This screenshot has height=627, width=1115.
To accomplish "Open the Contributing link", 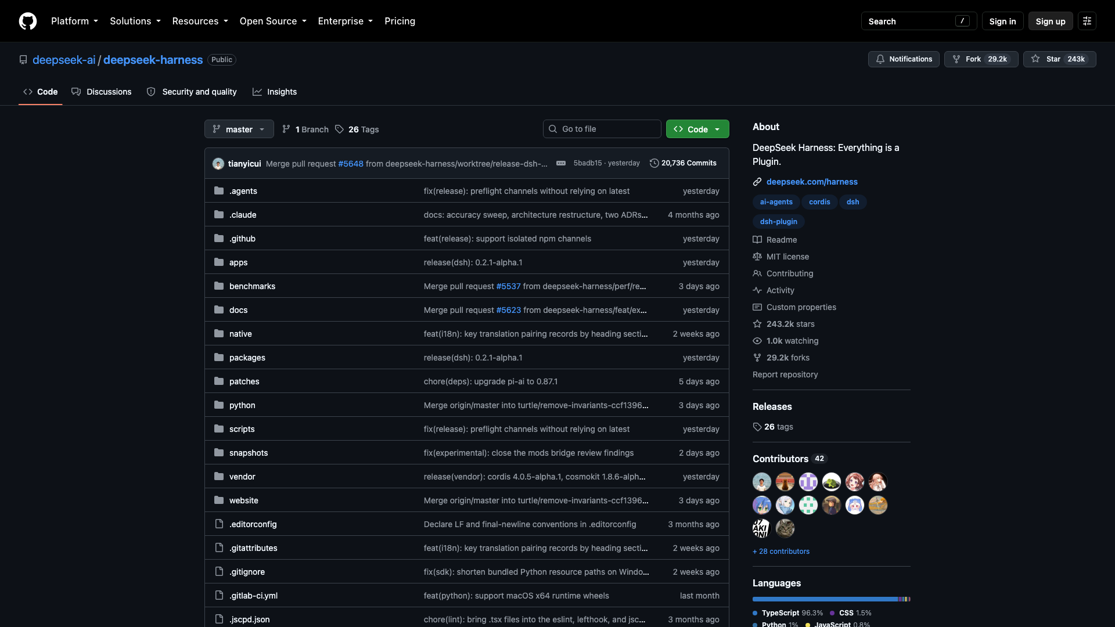I will [x=783, y=273].
